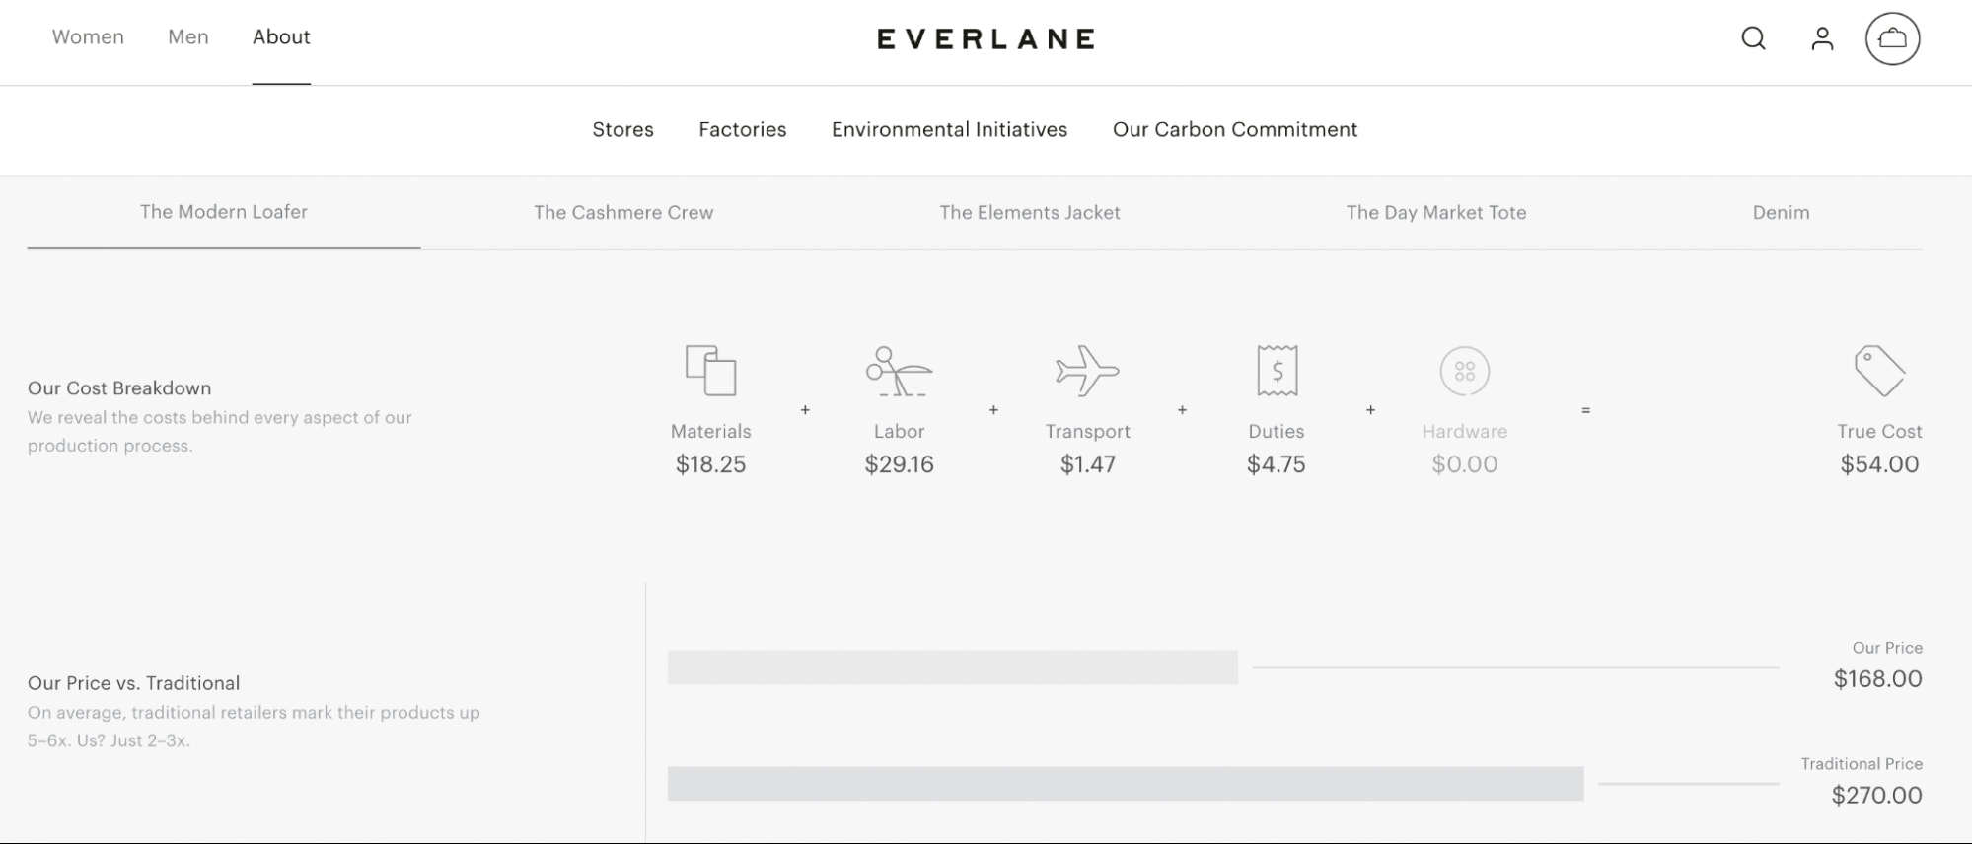Click the $18.25 materials cost
This screenshot has height=844, width=1972.
pos(710,464)
